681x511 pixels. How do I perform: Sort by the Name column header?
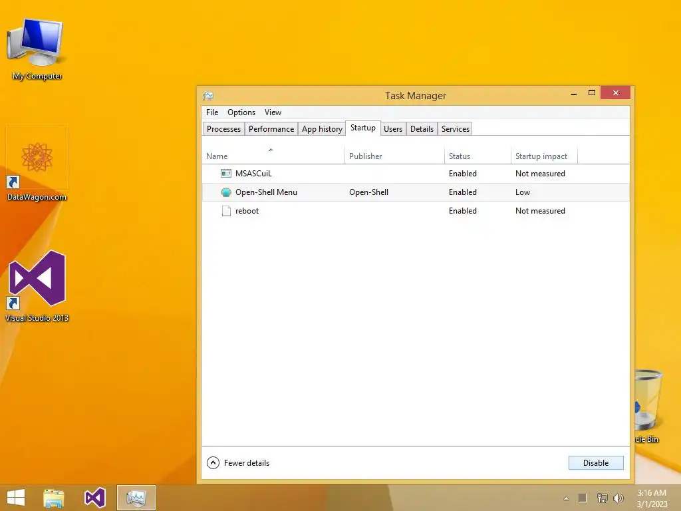(273, 156)
